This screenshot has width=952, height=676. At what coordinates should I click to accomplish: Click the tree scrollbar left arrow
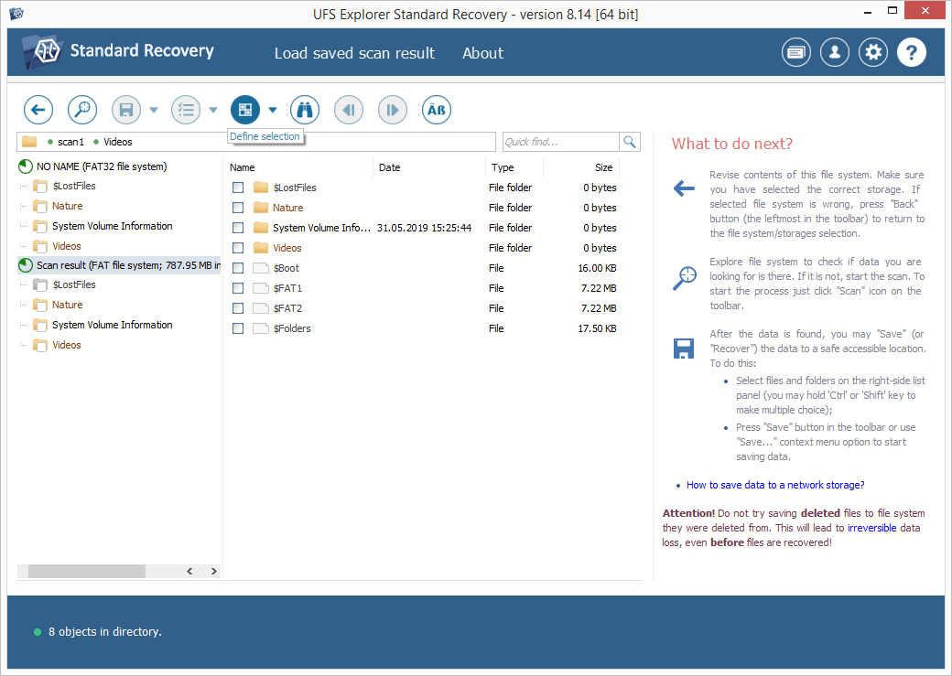click(190, 571)
